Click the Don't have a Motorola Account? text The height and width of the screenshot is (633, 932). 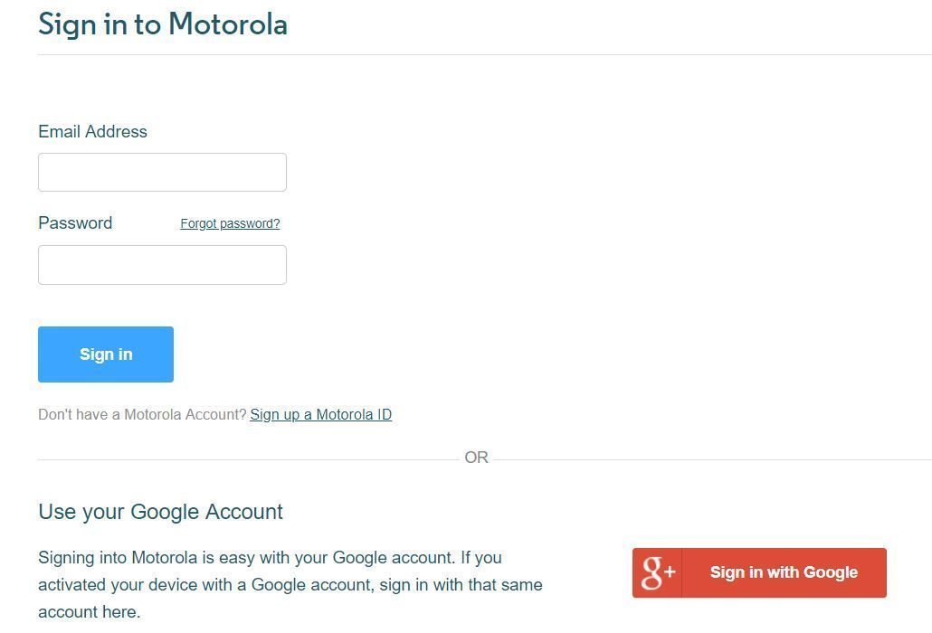point(142,414)
